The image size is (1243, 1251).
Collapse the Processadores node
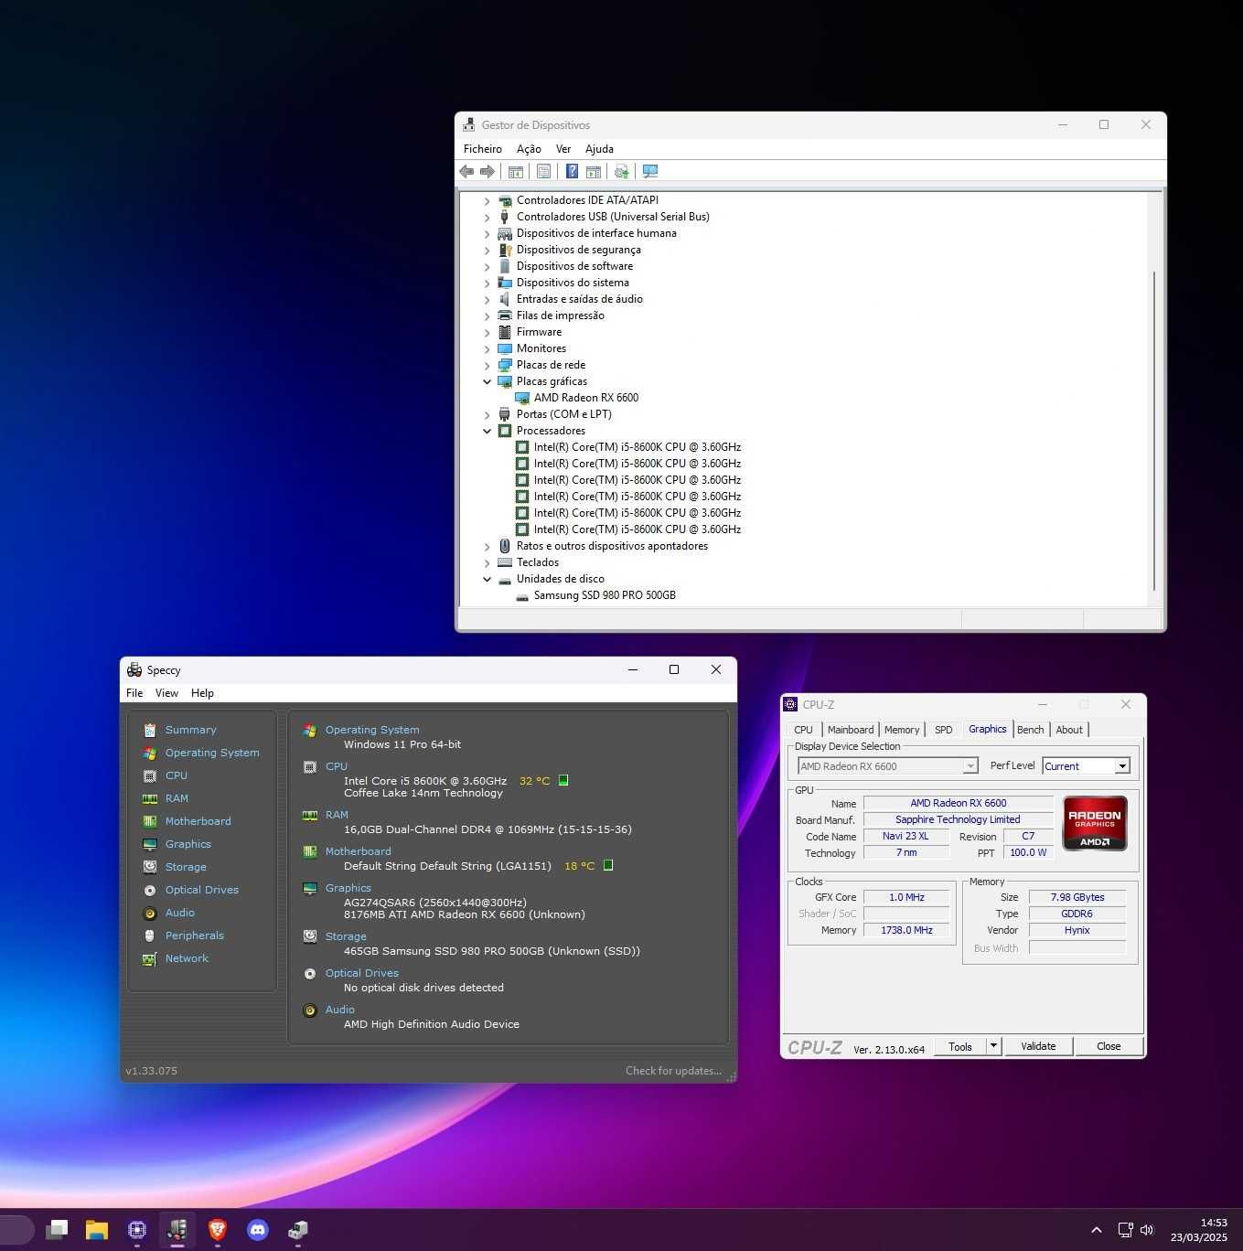[x=488, y=431]
